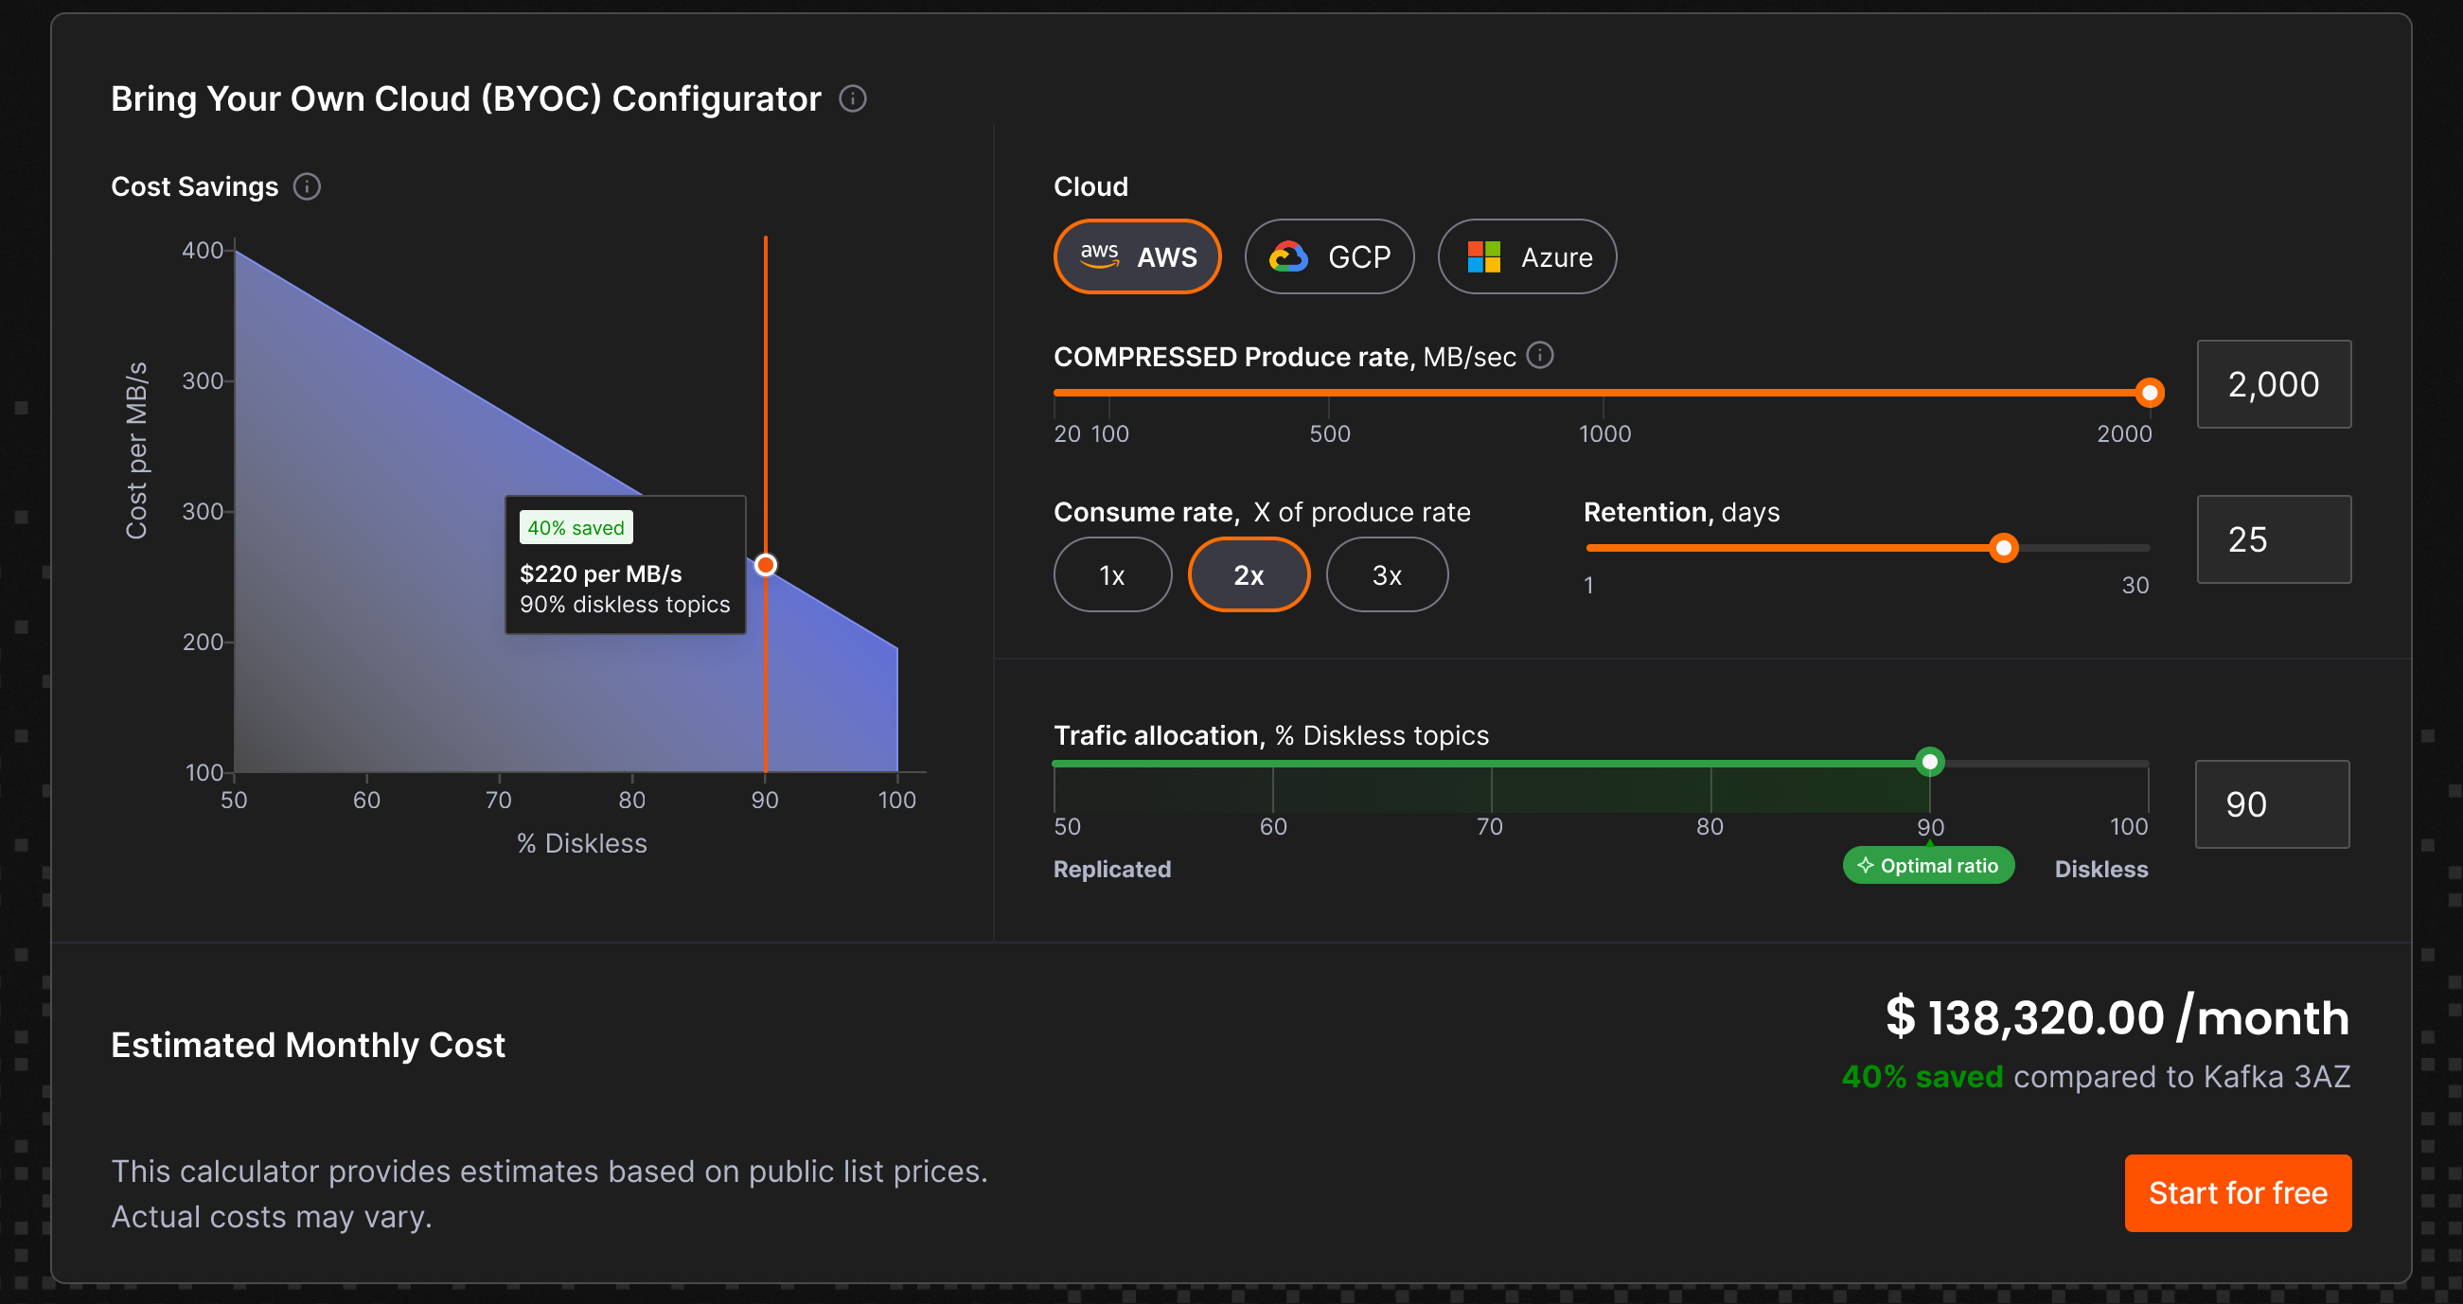Click the produce rate 2,000 input field
The image size is (2463, 1304).
[x=2273, y=384]
